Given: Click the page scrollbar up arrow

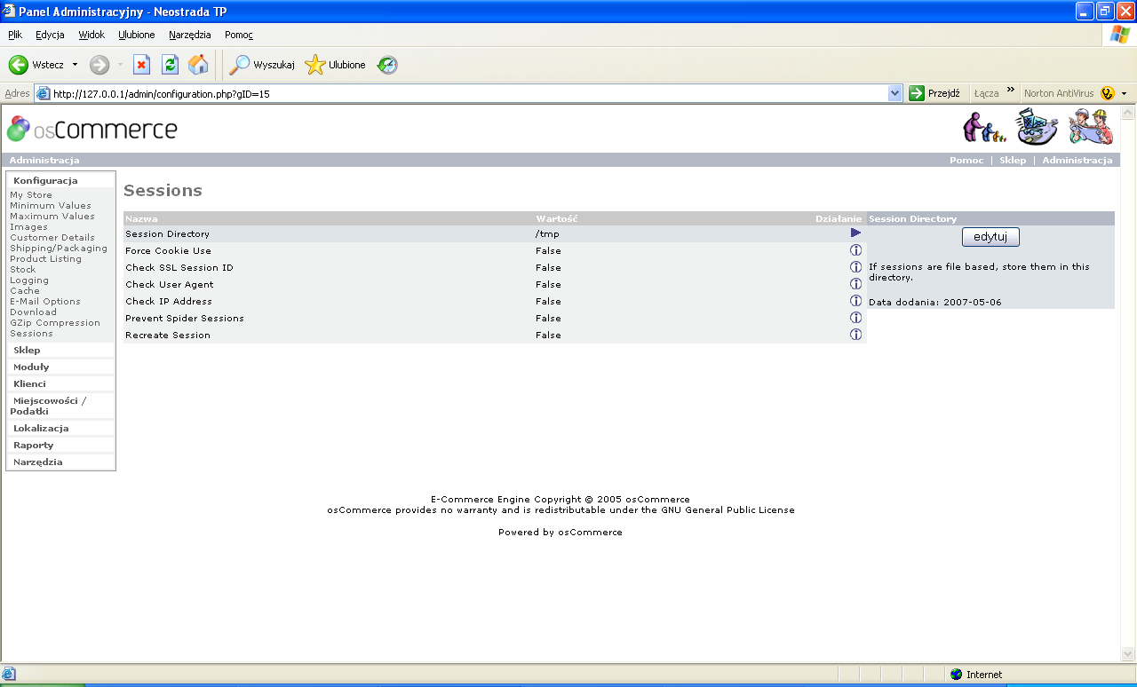Looking at the screenshot, I should click(x=1128, y=114).
